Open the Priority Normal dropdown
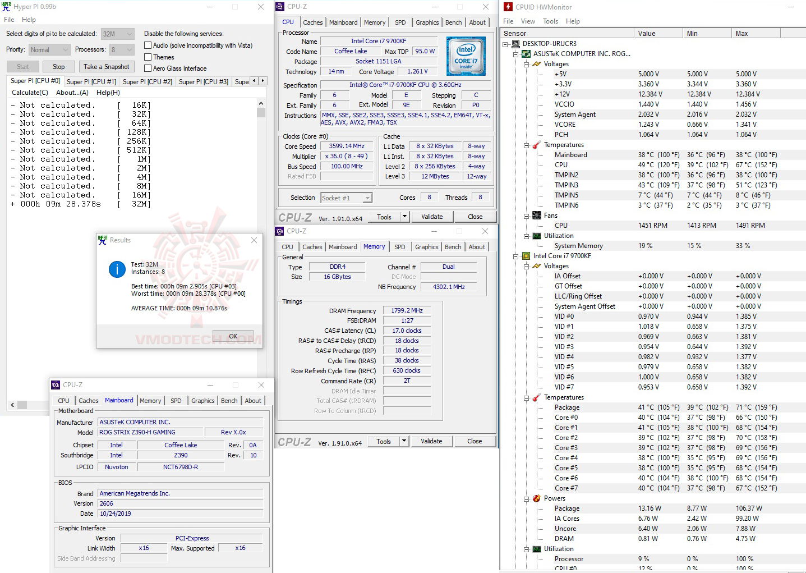This screenshot has height=573, width=806. 49,50
